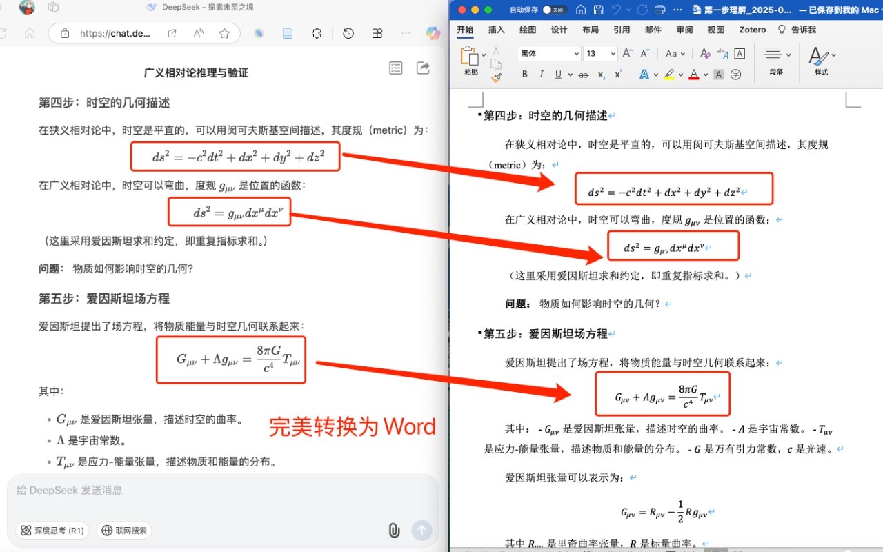
Task: Open the text effects A dropdown arrow
Action: [x=656, y=75]
